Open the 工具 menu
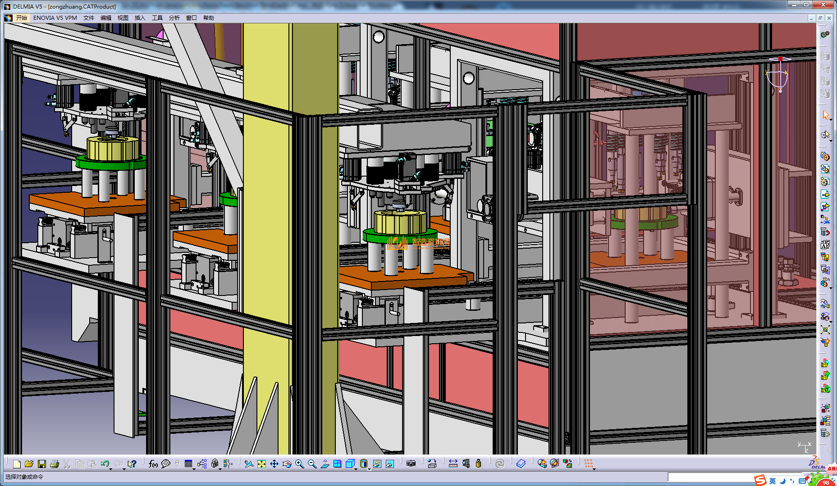Image resolution: width=837 pixels, height=486 pixels. pos(157,18)
